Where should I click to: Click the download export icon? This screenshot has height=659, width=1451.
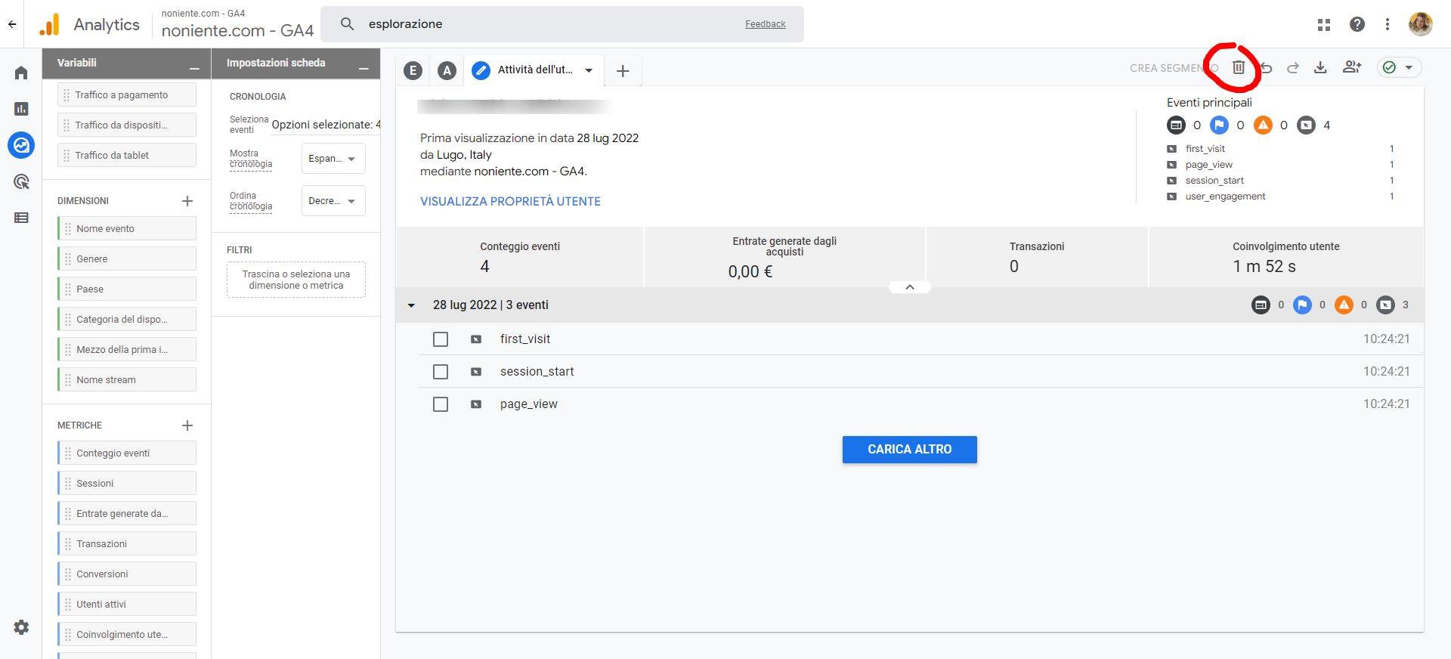(1320, 68)
